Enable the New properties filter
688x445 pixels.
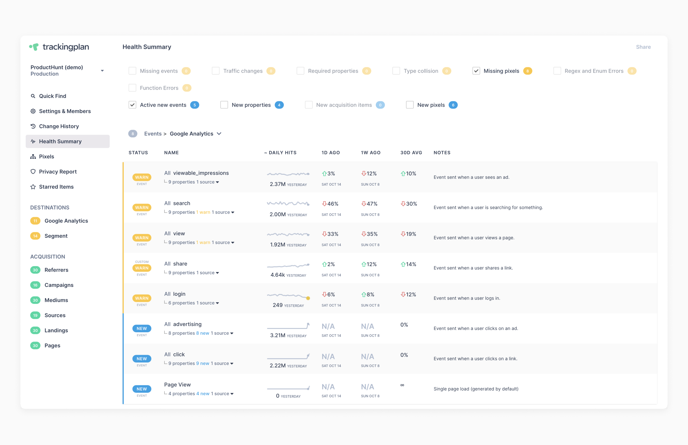(x=224, y=105)
